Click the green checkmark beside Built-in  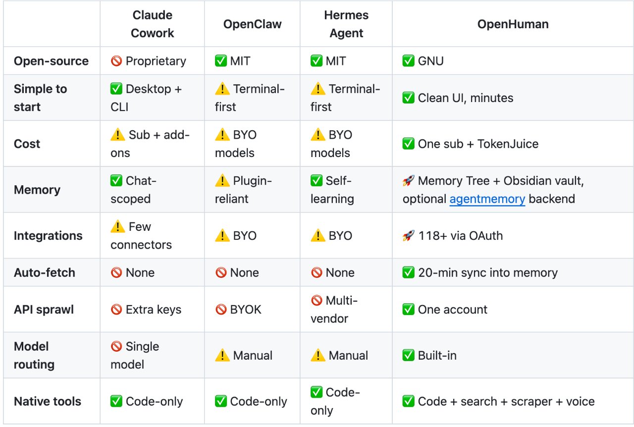click(x=409, y=355)
